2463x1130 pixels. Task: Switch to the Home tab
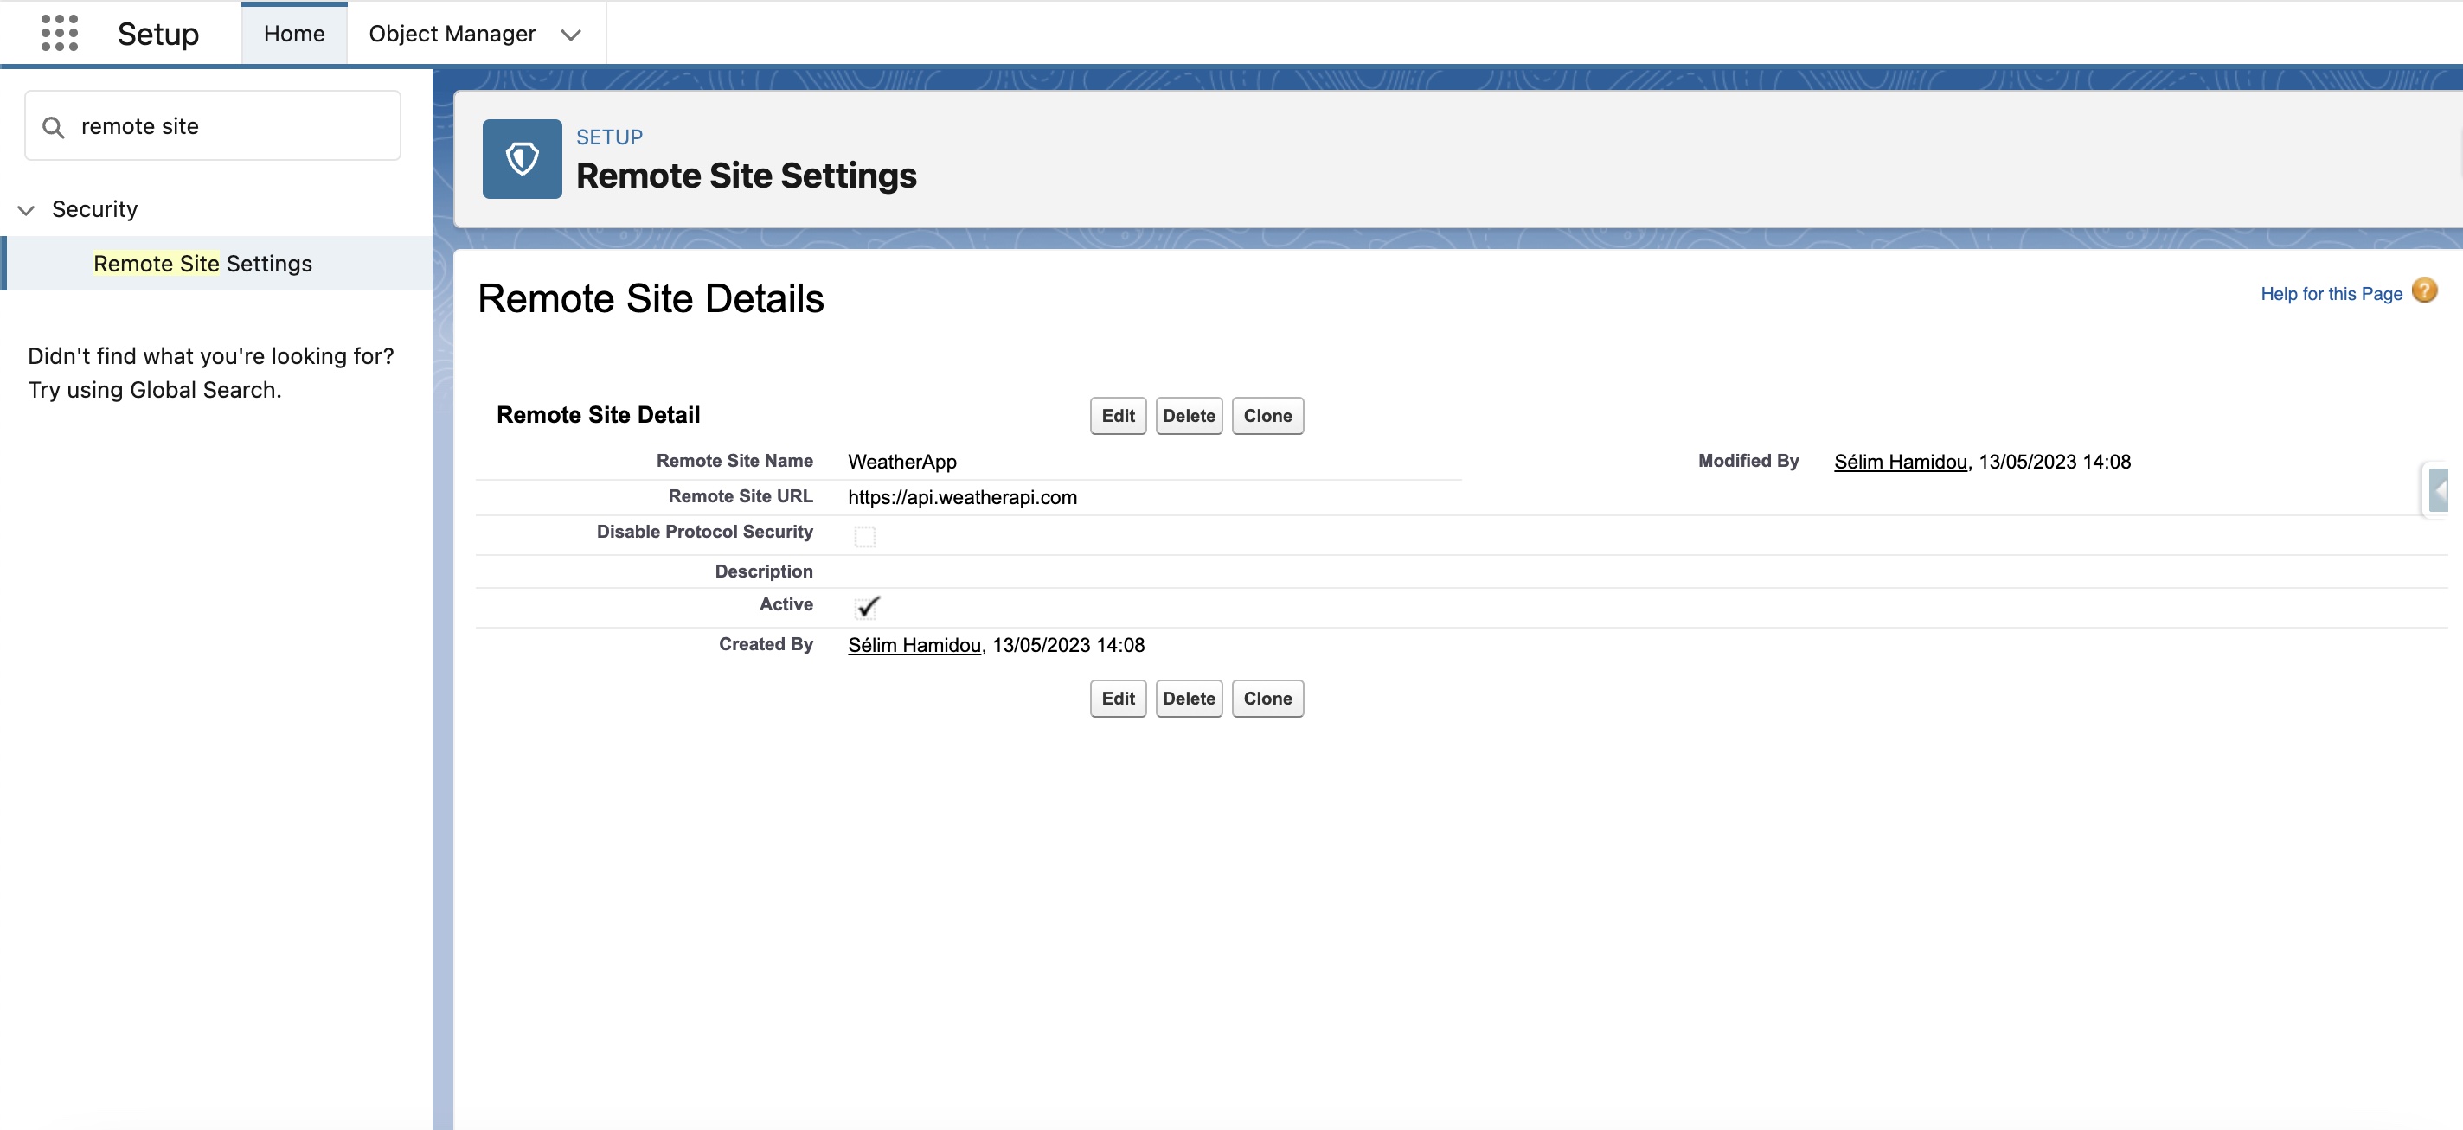[294, 35]
